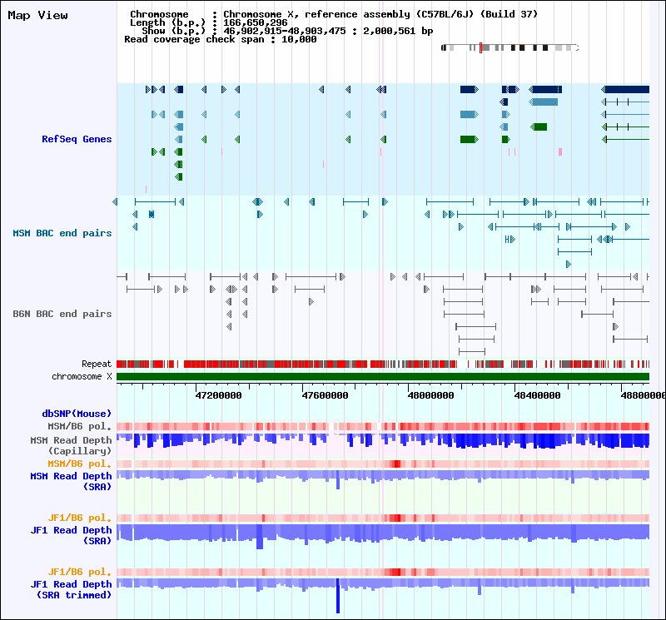
Task: Open the RefSeq Genes track label
Action: point(77,139)
